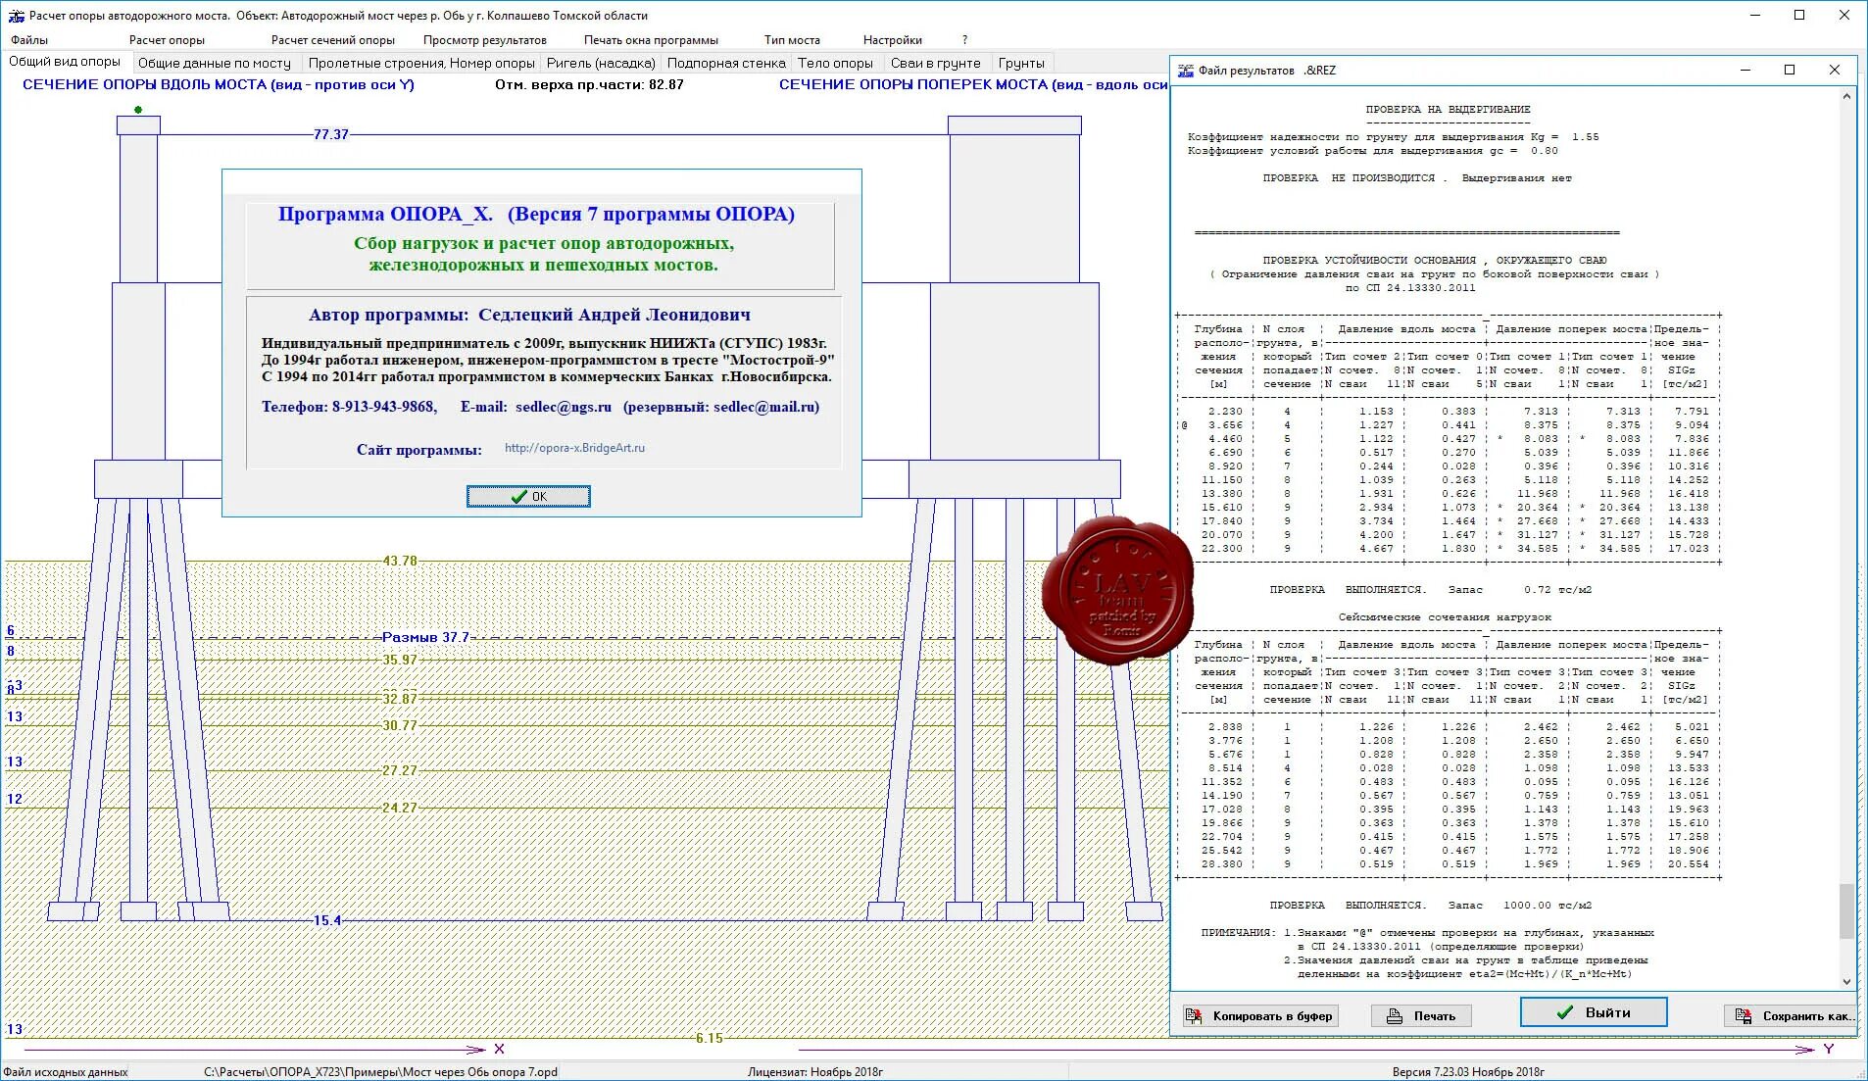The width and height of the screenshot is (1868, 1081).
Task: Click the 15.4 pile tip elevation label
Action: pos(327,920)
